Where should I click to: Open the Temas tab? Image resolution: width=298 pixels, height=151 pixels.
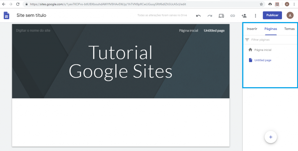290,29
